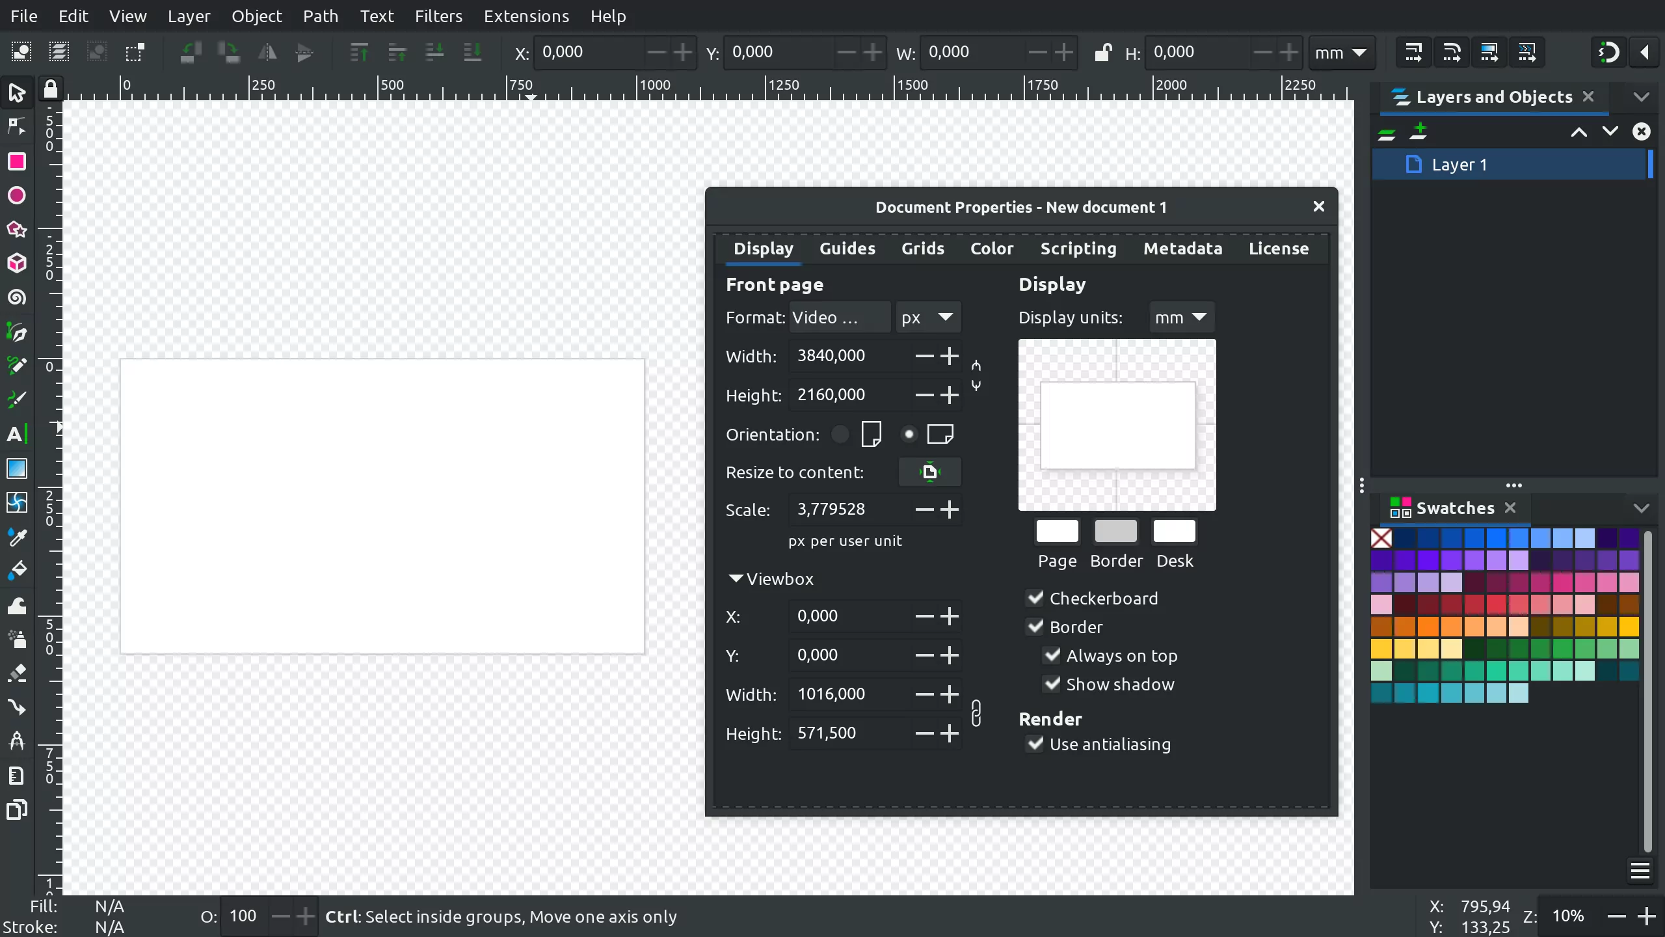Select the Node editor tool
This screenshot has height=937, width=1665.
pyautogui.click(x=17, y=126)
